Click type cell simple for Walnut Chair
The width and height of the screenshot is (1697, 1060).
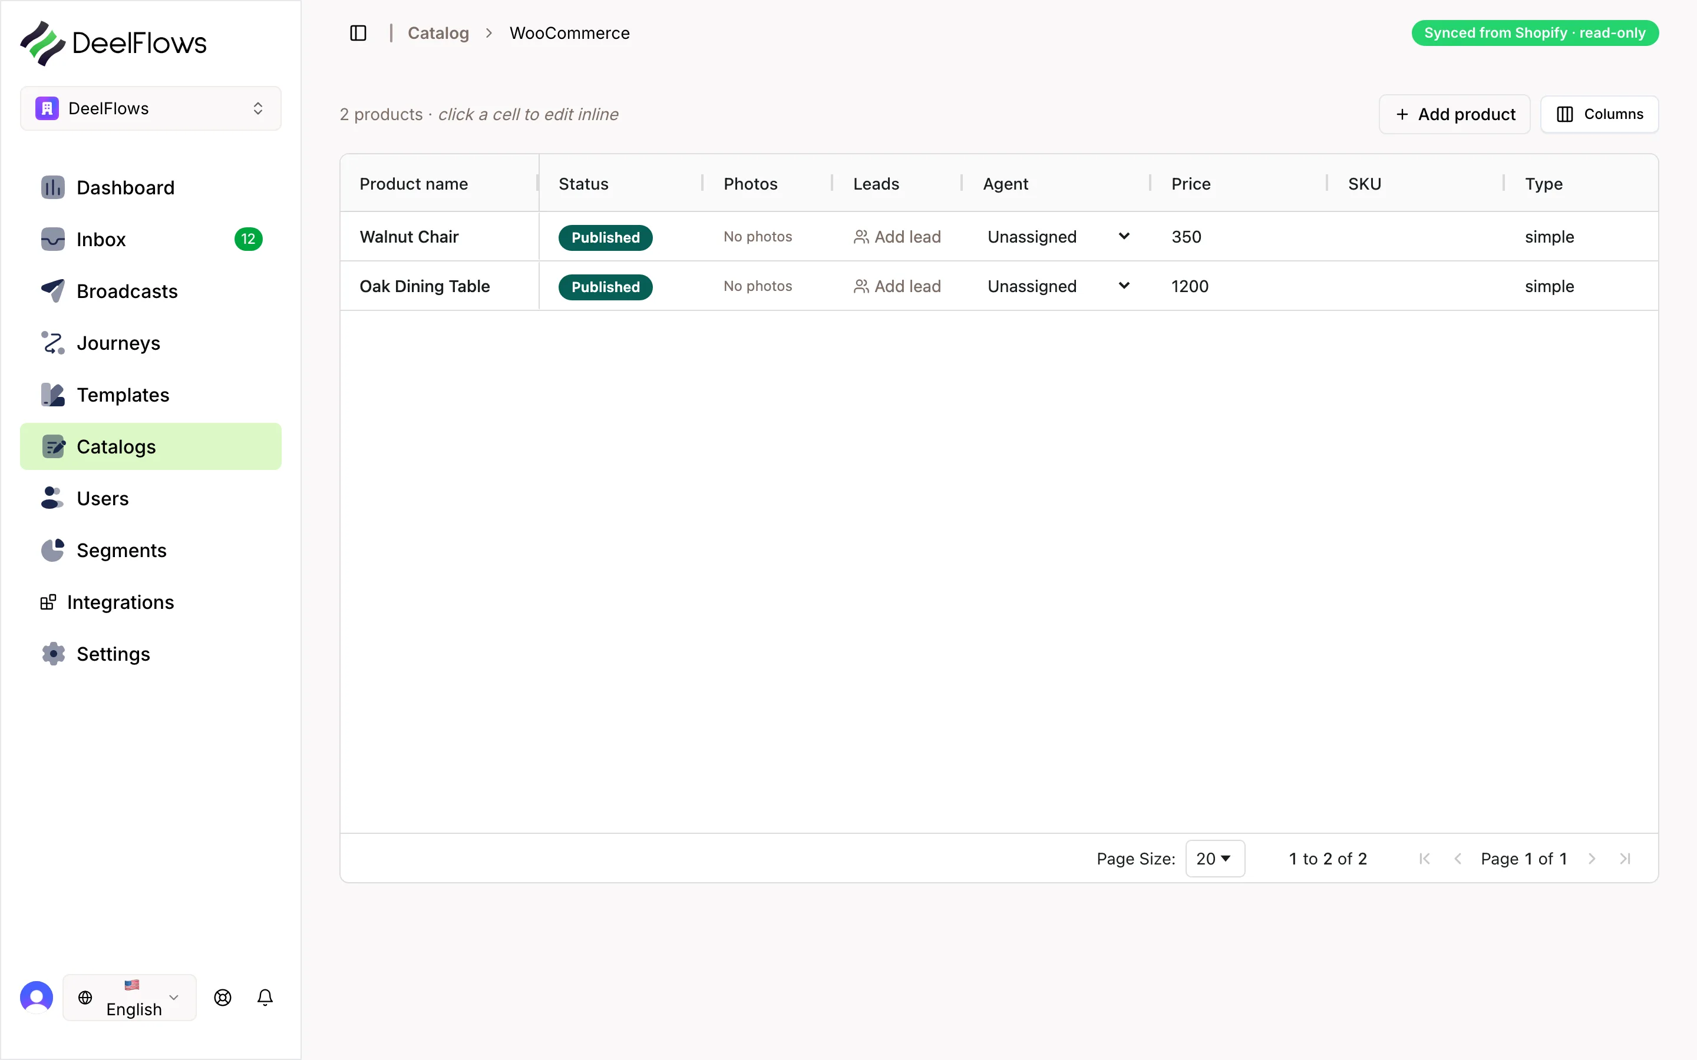tap(1582, 237)
